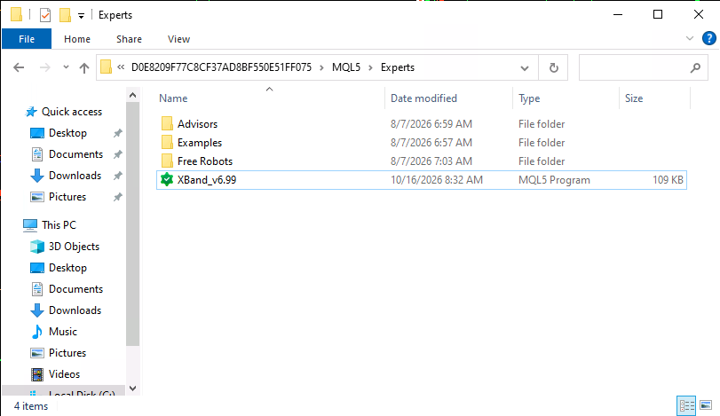Screen dimensions: 720x416
Task: Click the folder icon in address bar
Action: point(106,67)
